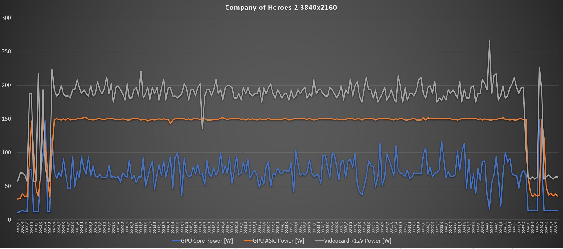This screenshot has width=563, height=249.
Task: Click the 00:25,0 time axis label
Action: [x=287, y=228]
